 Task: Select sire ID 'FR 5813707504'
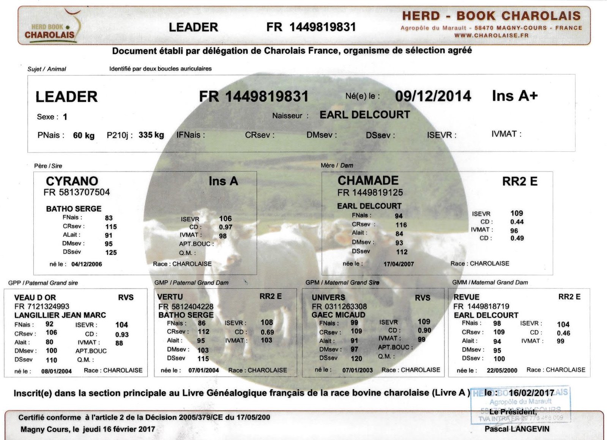coord(77,192)
